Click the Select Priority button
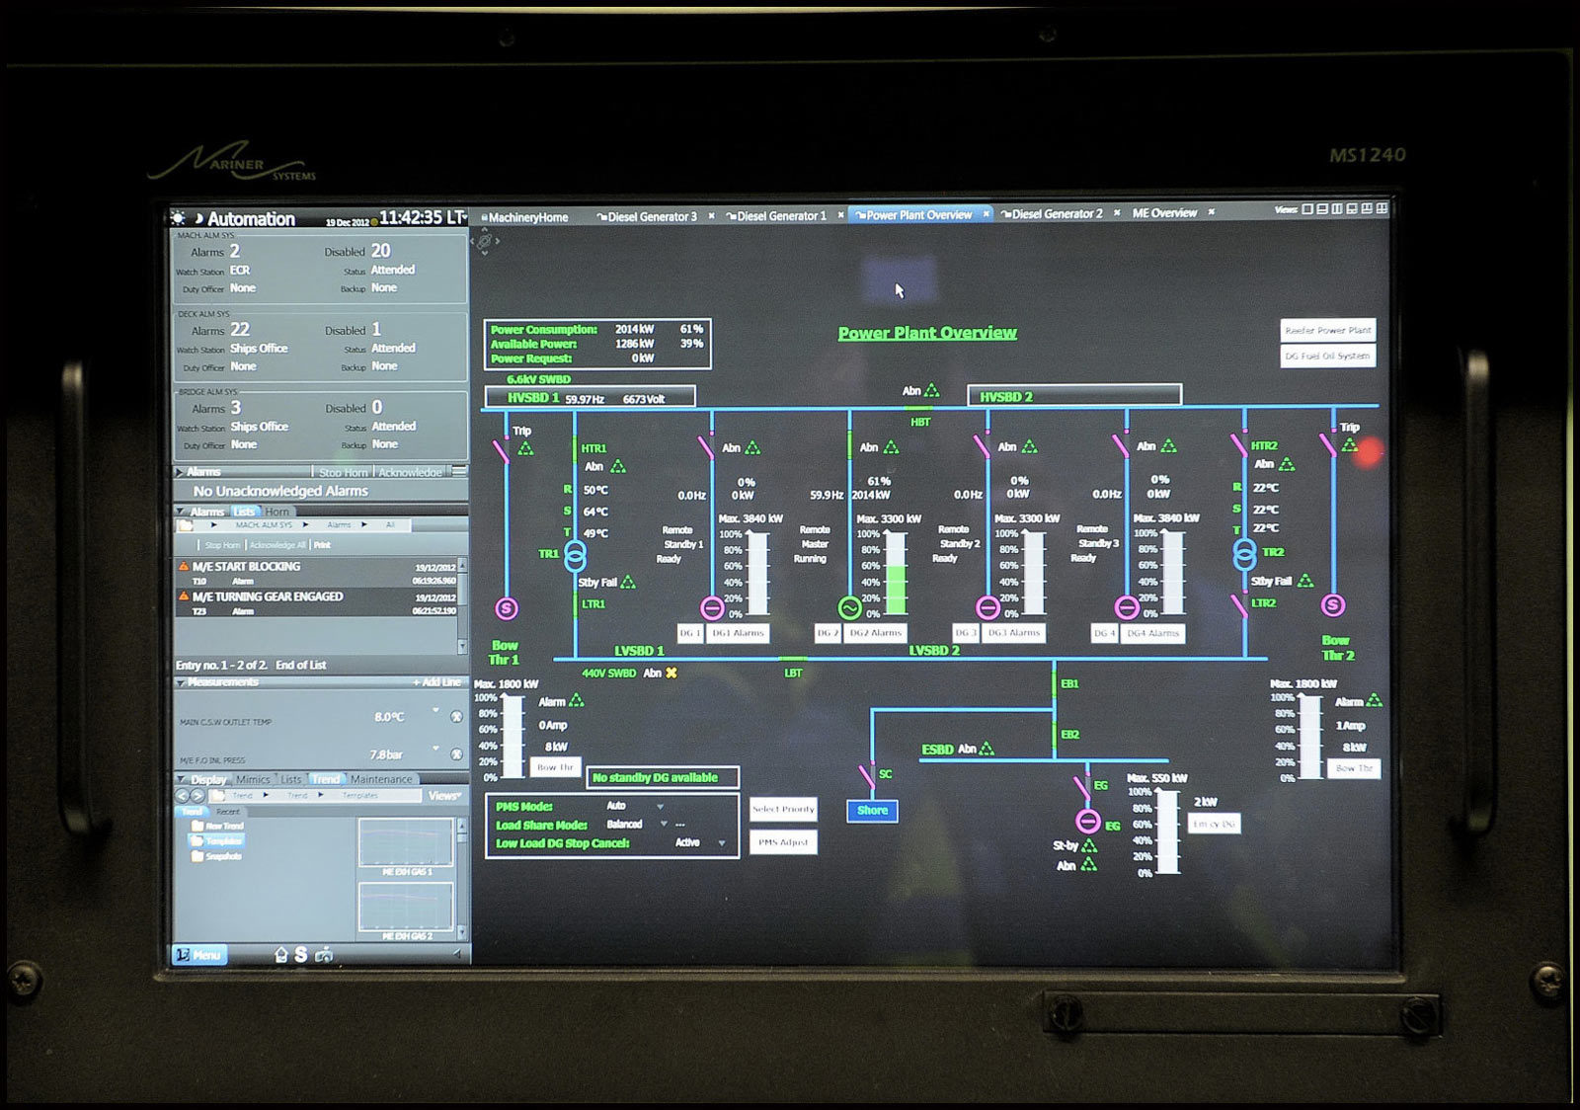1580x1110 pixels. (x=783, y=809)
